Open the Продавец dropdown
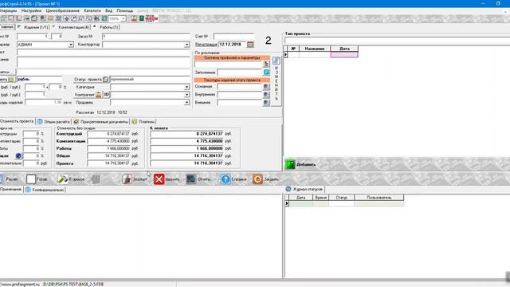The image size is (510, 287). click(186, 103)
